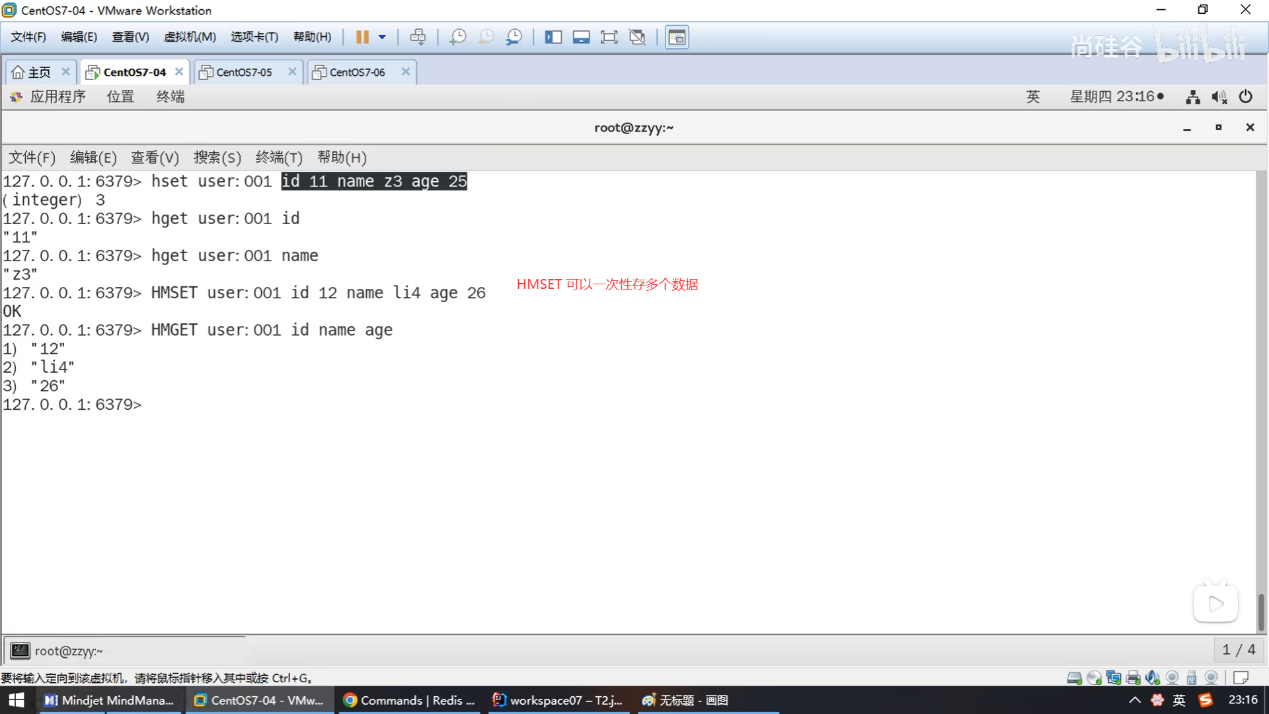Click the VM pause button
1269x714 pixels.
[362, 37]
